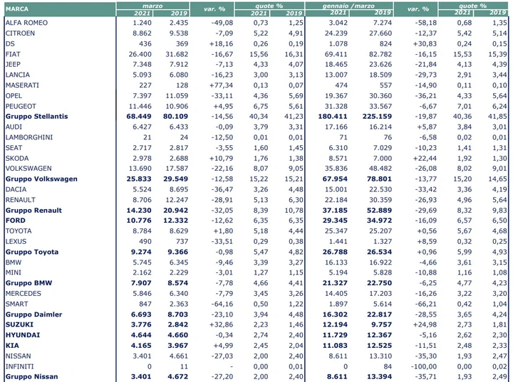513x382 pixels.
Task: Select Suzuki's variation +32,86
Action: point(221,324)
